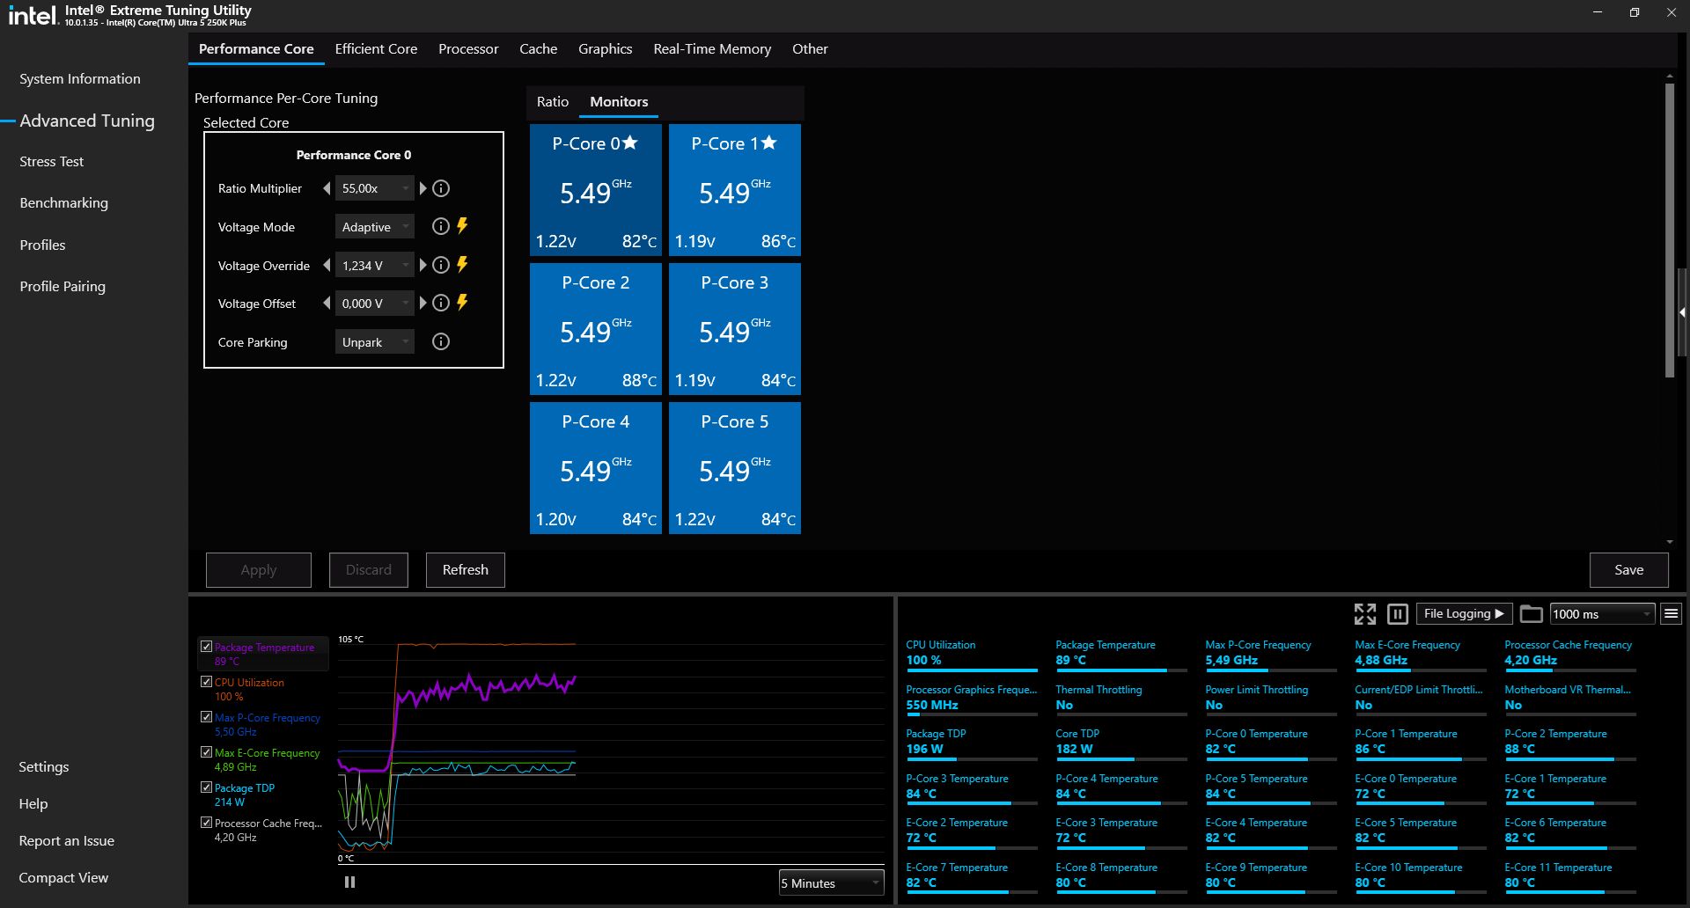
Task: Open Settings in sidebar
Action: pyautogui.click(x=44, y=766)
